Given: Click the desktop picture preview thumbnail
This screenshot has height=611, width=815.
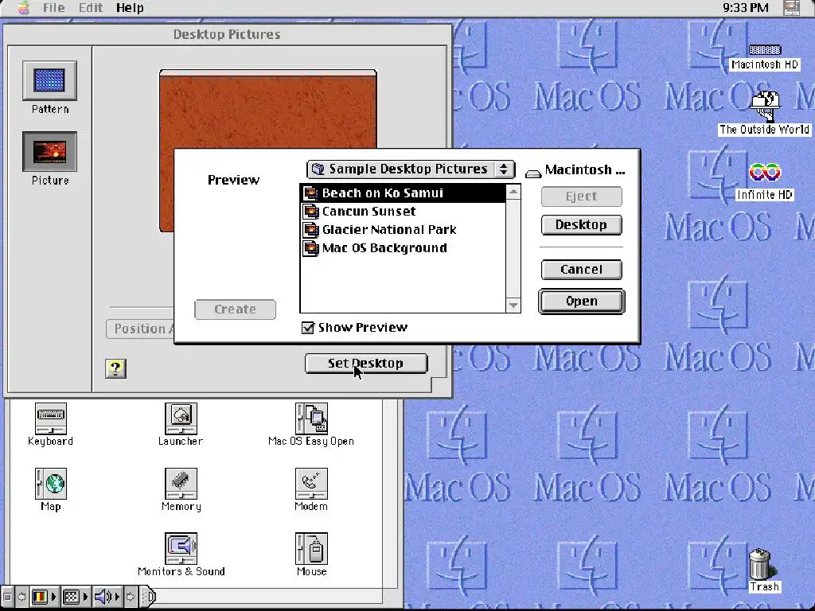Looking at the screenshot, I should coord(267,110).
